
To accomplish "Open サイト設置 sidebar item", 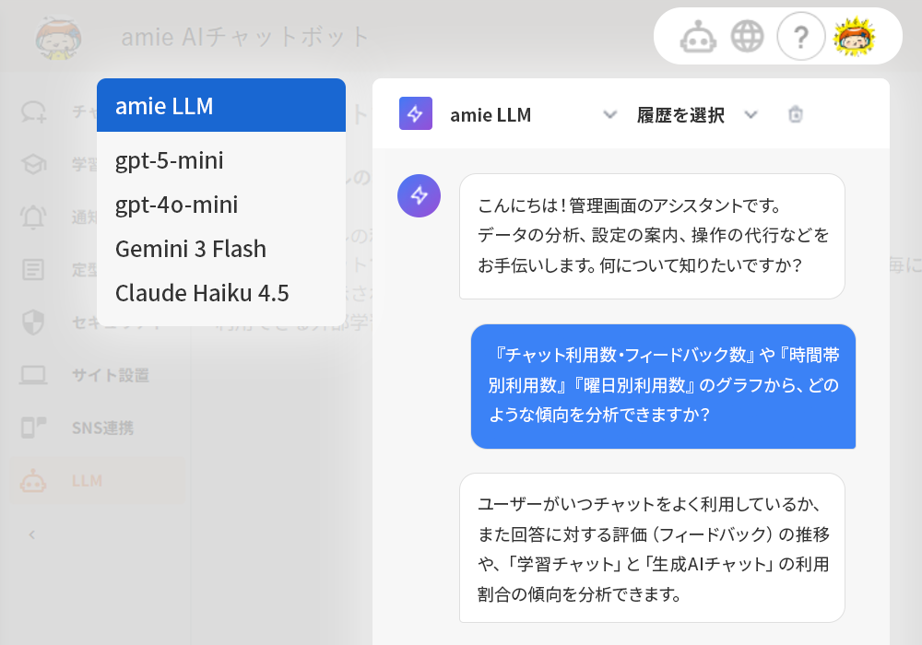I will tap(111, 375).
